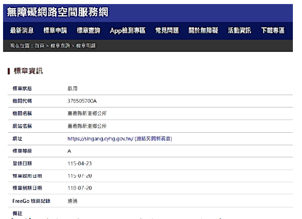The image size is (302, 219).
Task: Click the 機關名稱 row label
Action: pyautogui.click(x=22, y=114)
